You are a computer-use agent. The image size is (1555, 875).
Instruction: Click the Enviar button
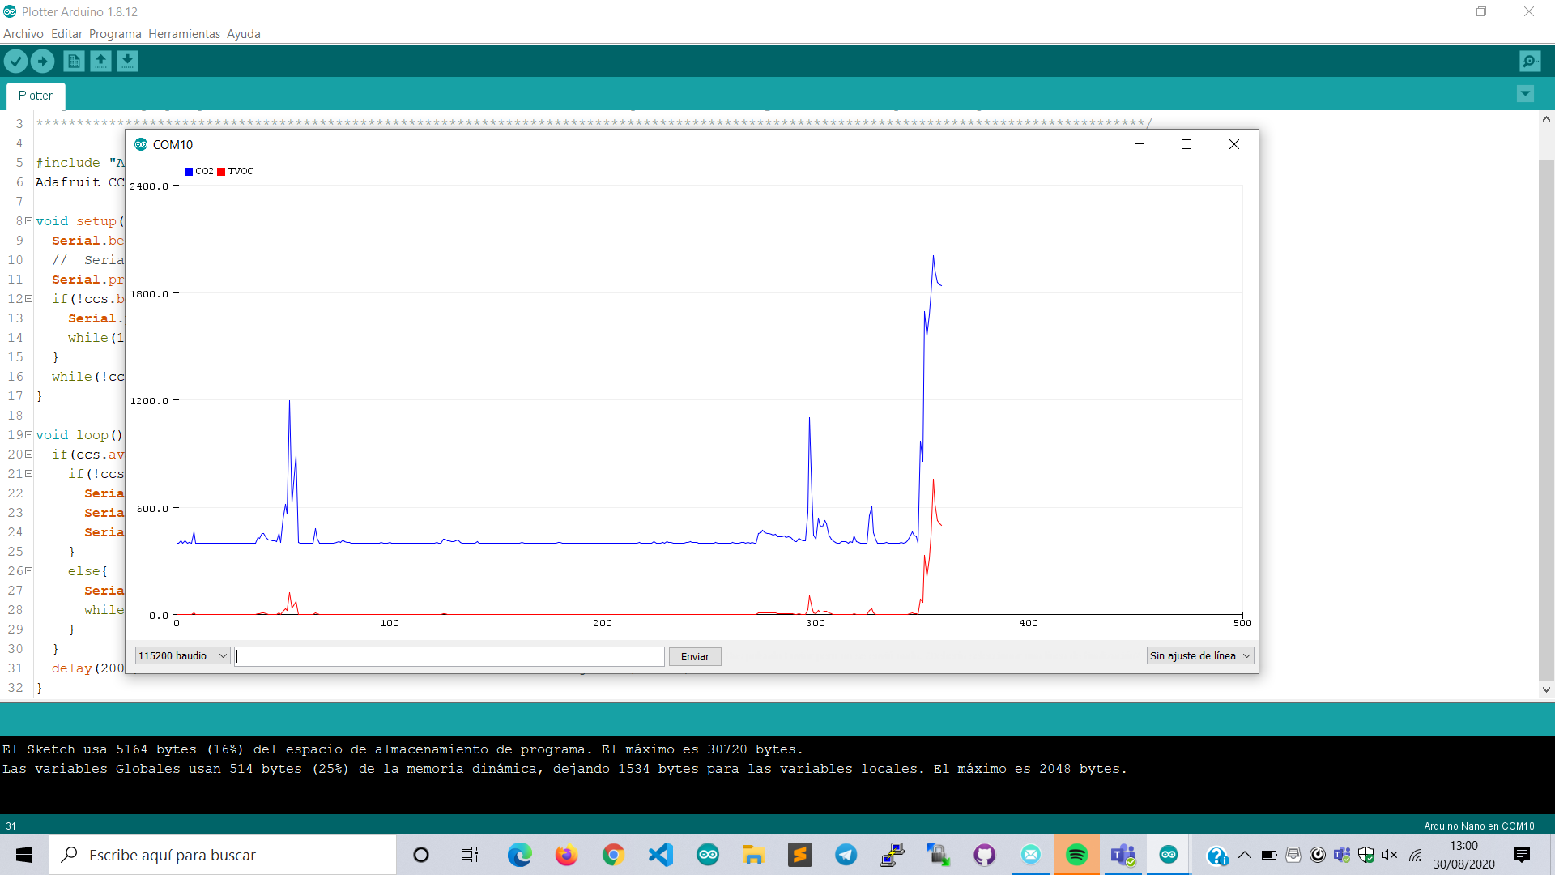[695, 656]
